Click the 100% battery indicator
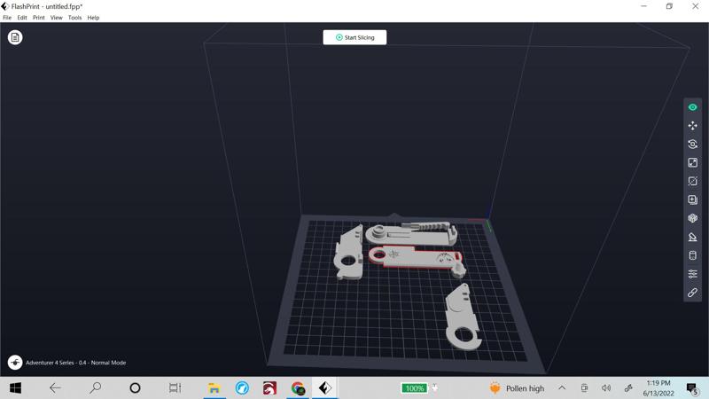 click(x=414, y=388)
